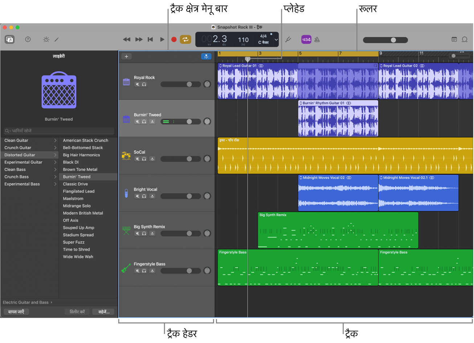Enable input monitoring on SoCal track

click(x=152, y=159)
